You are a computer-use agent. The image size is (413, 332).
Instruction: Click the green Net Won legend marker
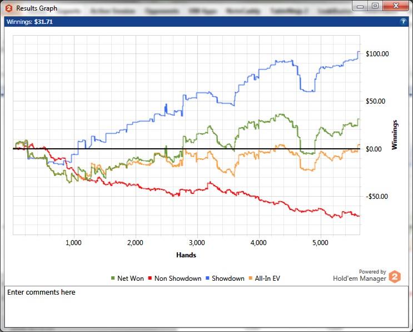(x=113, y=279)
